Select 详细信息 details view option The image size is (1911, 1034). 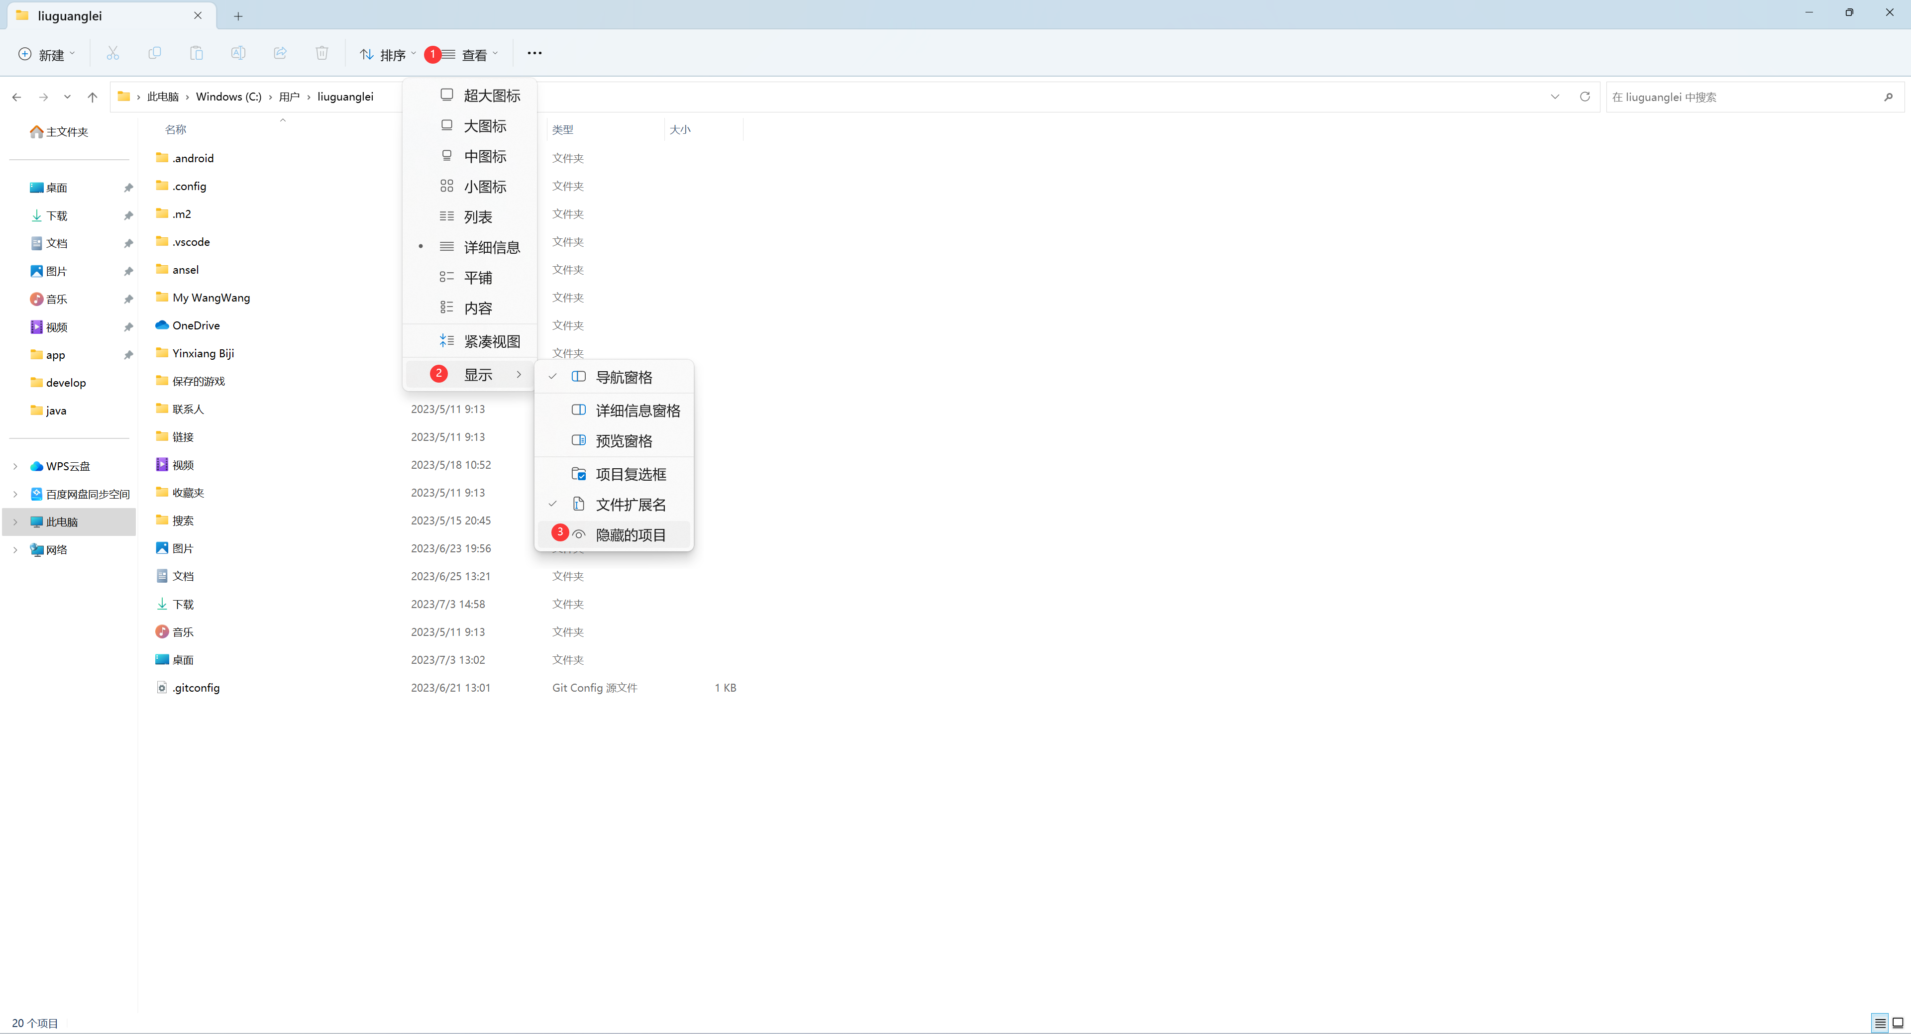470,247
